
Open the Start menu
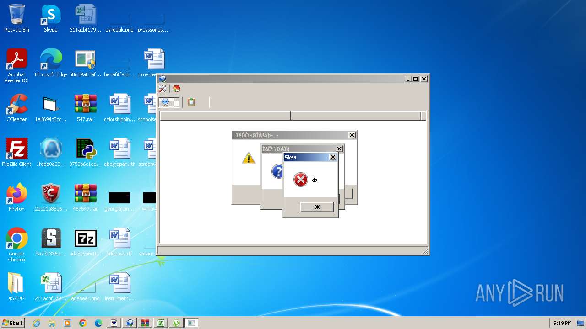coord(12,323)
